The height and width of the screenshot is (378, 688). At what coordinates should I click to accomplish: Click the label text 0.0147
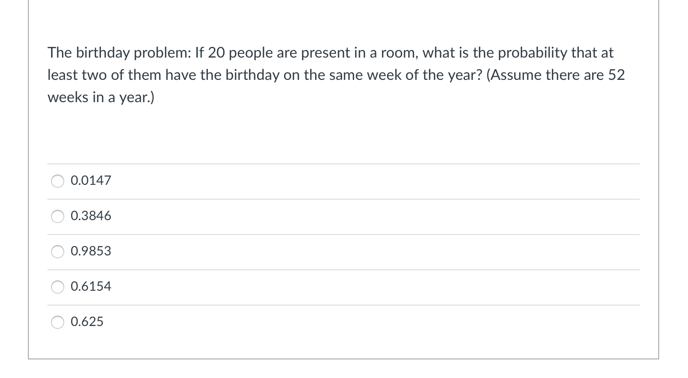tap(91, 181)
